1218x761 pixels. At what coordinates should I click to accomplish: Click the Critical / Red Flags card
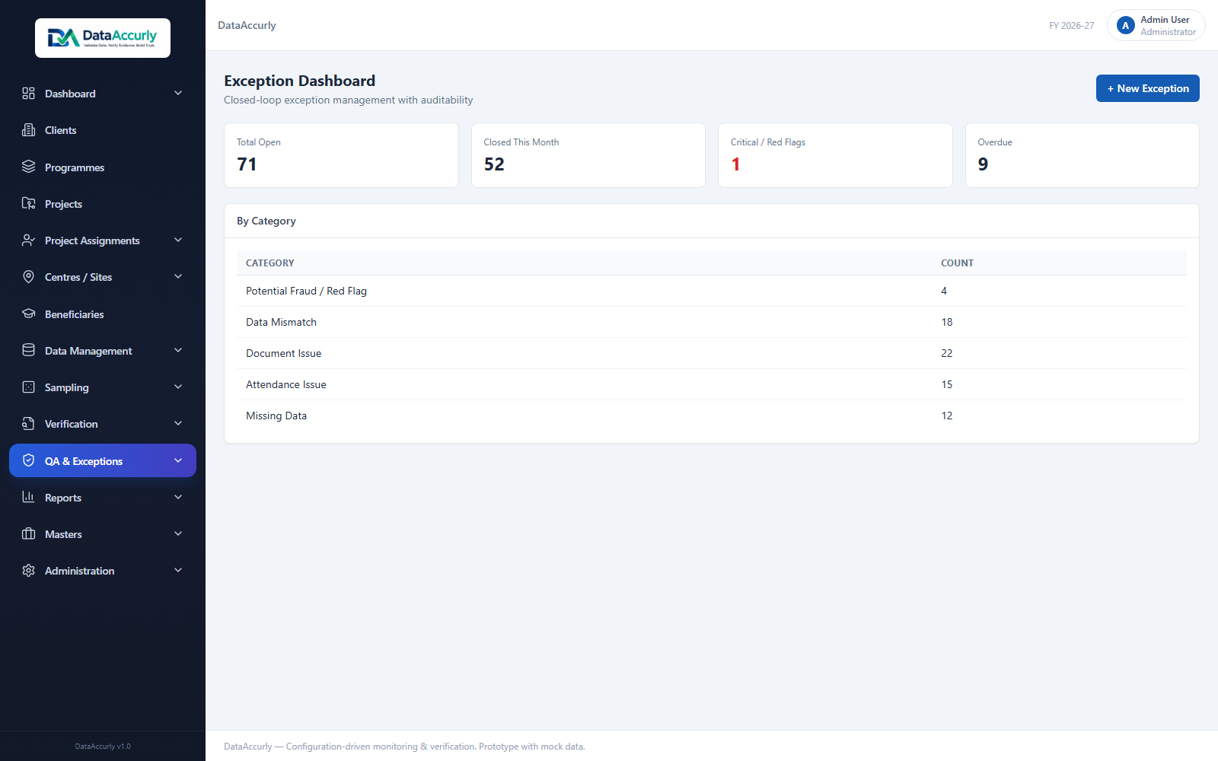tap(835, 155)
